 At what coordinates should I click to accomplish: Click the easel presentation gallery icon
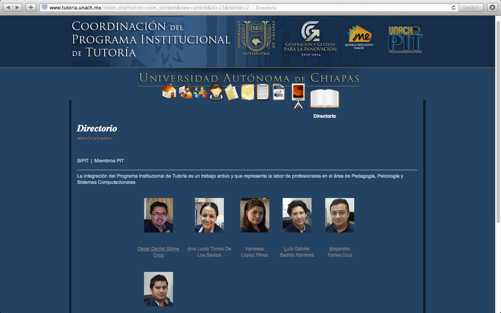point(298,96)
